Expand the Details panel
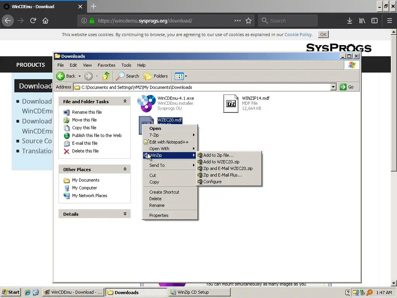 (x=125, y=214)
